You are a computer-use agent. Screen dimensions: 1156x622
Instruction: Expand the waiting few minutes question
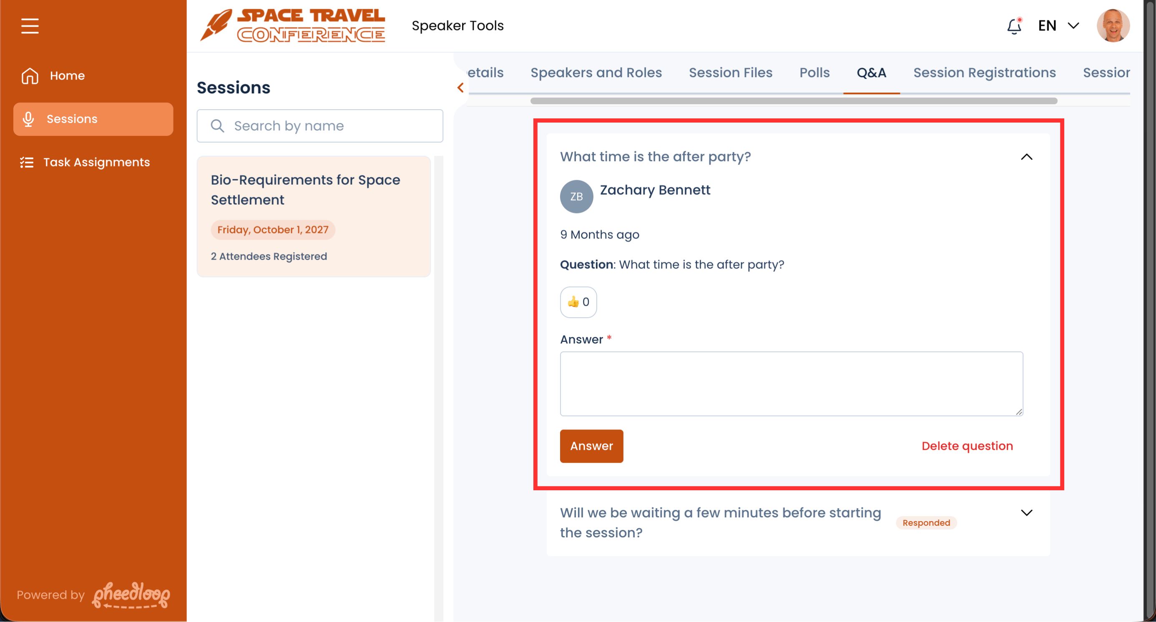point(1026,513)
